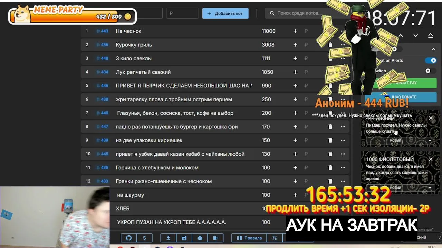The height and width of the screenshot is (248, 442).
Task: Click the bug report icon
Action: point(200,238)
